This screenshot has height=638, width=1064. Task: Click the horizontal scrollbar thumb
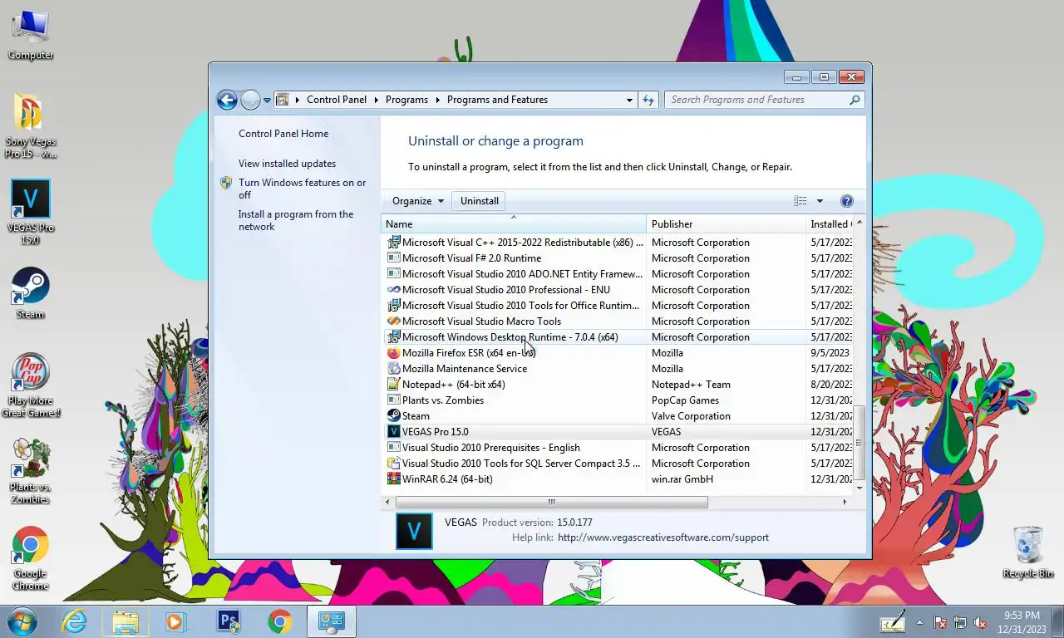click(552, 502)
